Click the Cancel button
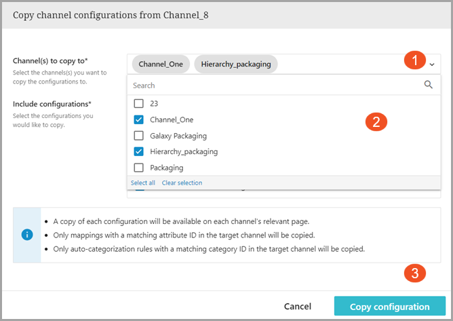This screenshot has height=321, width=453. (298, 307)
